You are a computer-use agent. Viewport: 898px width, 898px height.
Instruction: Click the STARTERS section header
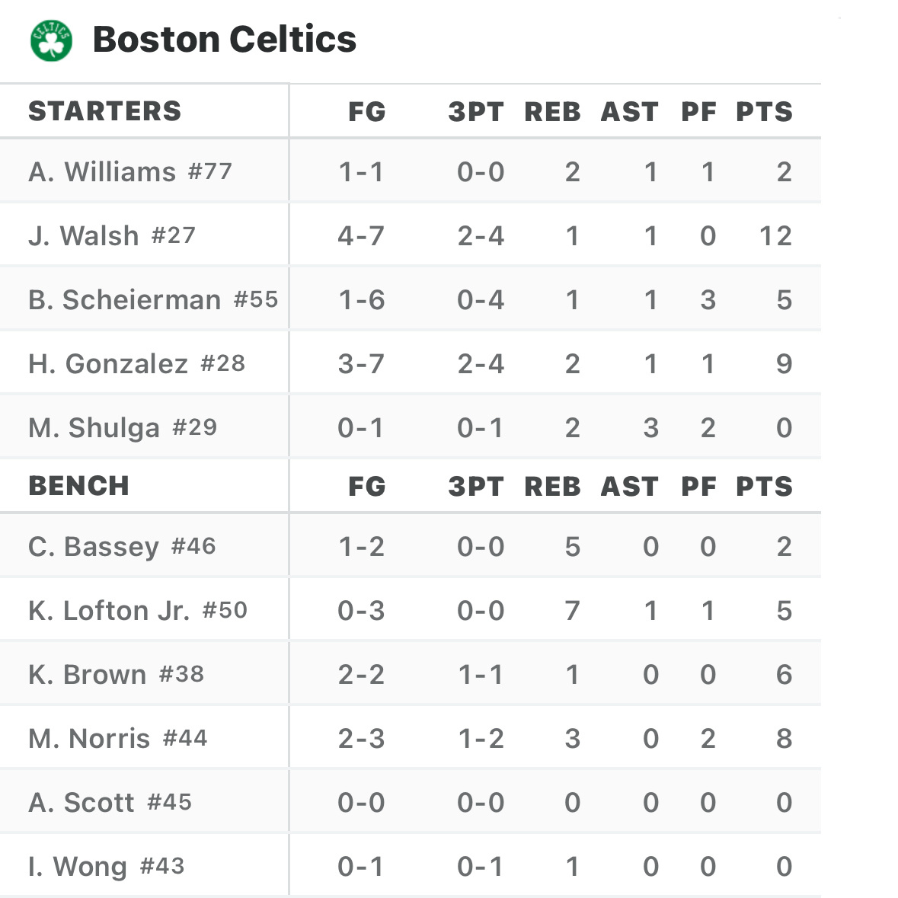104,111
